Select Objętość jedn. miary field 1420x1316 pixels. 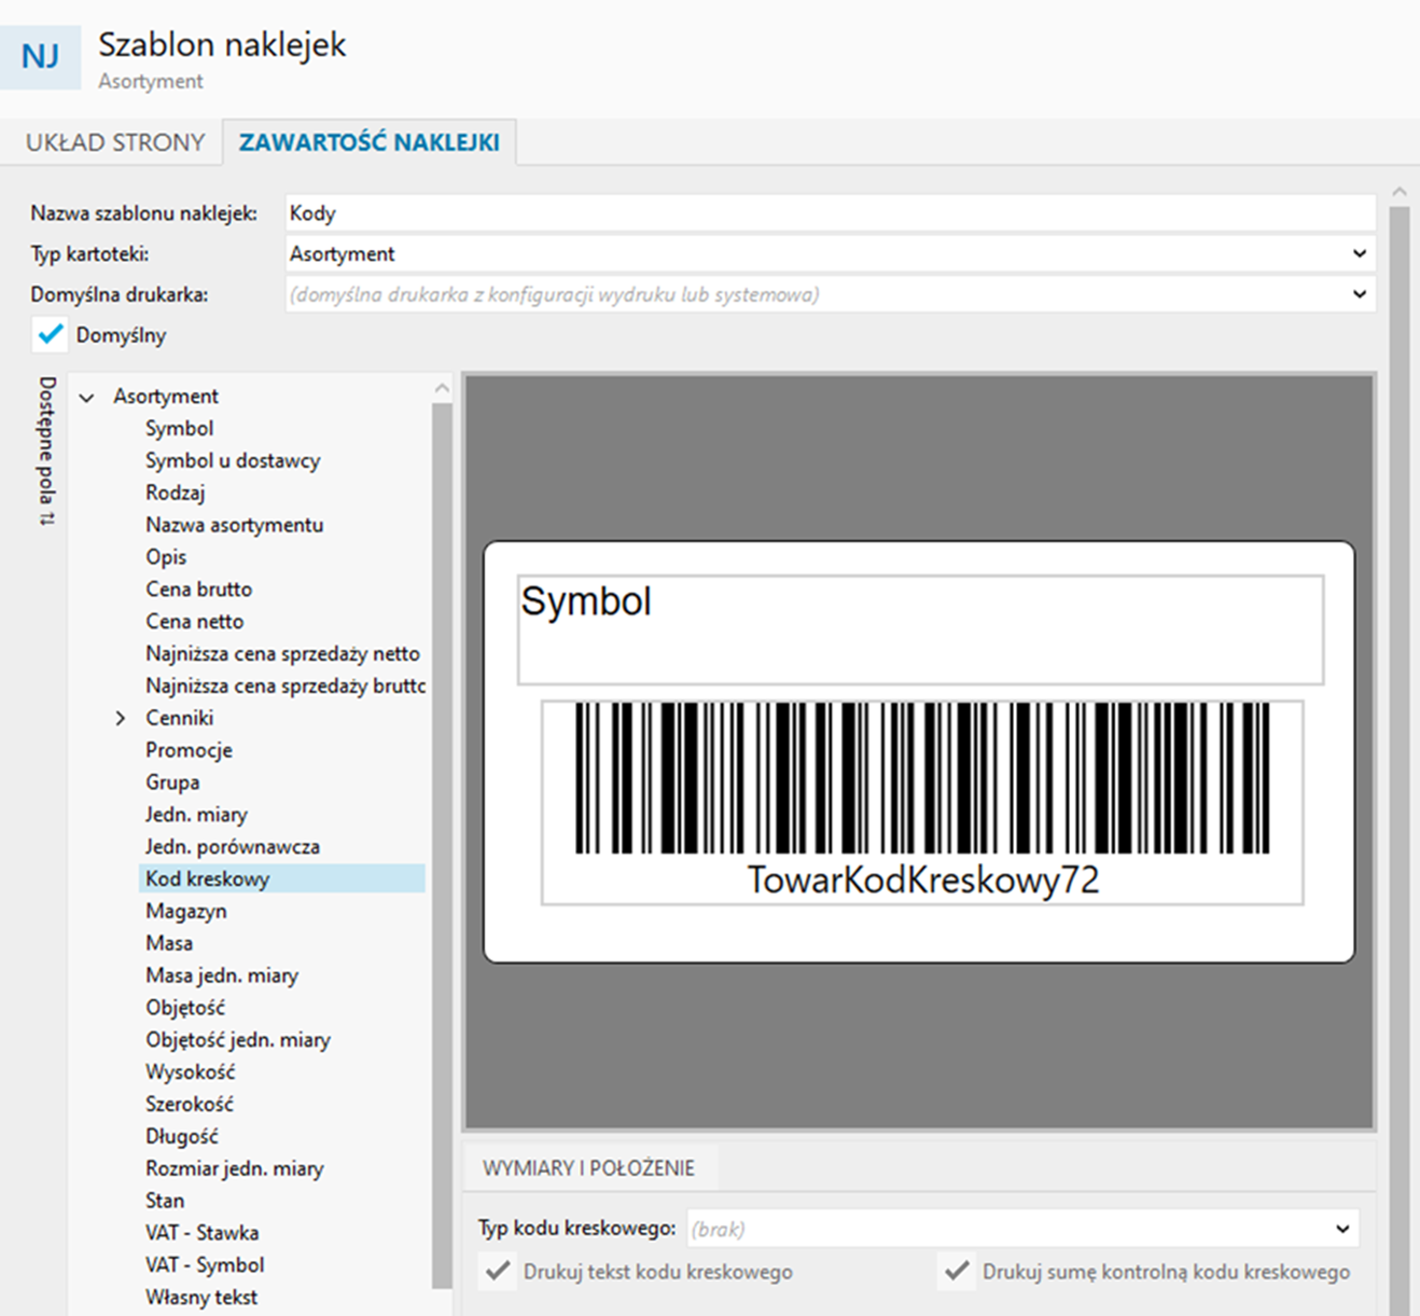coord(239,1041)
